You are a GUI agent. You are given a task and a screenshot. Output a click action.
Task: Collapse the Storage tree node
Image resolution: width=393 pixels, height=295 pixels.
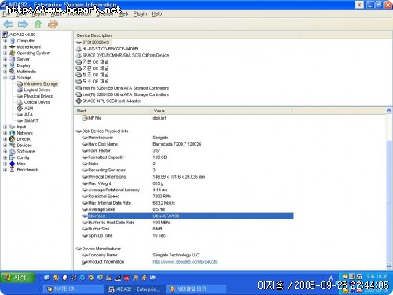5,78
